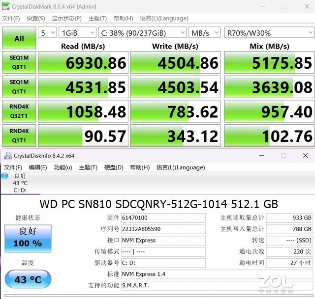The height and width of the screenshot is (299, 315).
Task: Open 主题(T) menu in CrystalDiskInfo
Action: 88,167
